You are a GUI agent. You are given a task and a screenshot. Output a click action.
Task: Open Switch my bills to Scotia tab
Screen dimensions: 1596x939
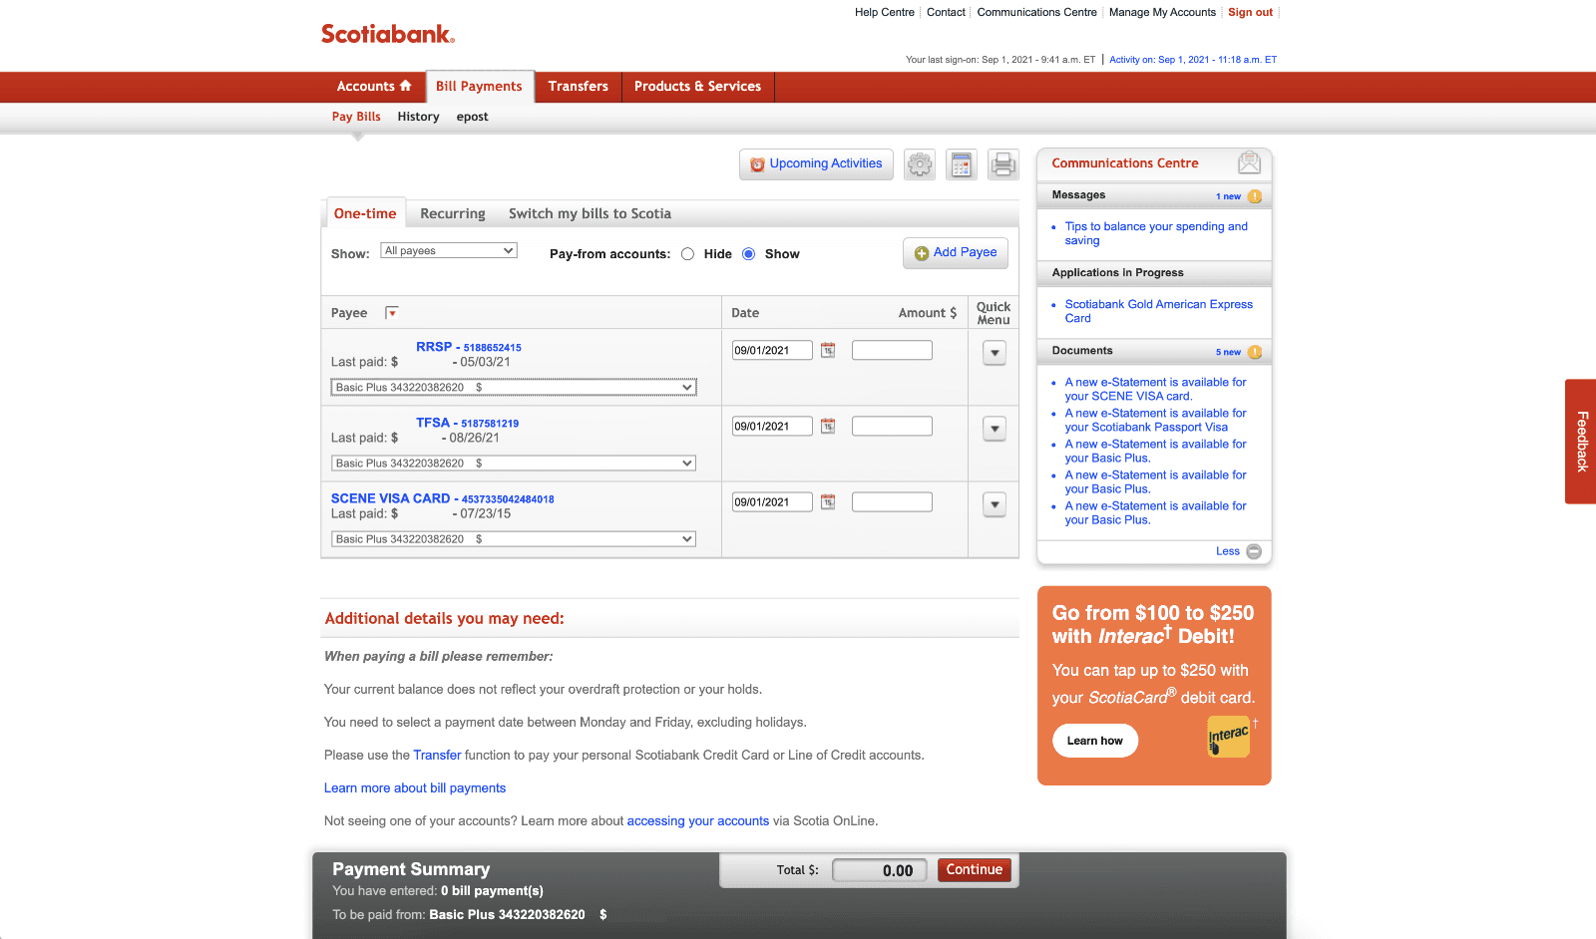[590, 213]
